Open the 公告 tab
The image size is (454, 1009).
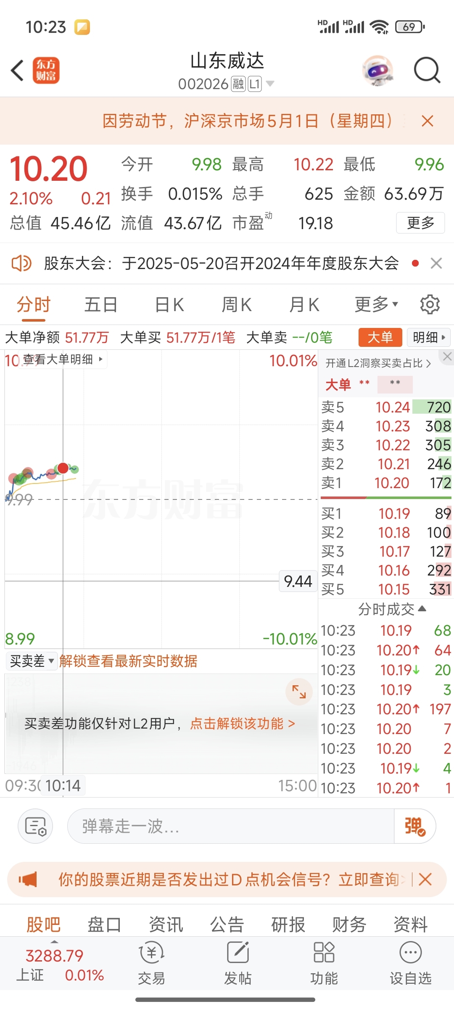[x=227, y=924]
